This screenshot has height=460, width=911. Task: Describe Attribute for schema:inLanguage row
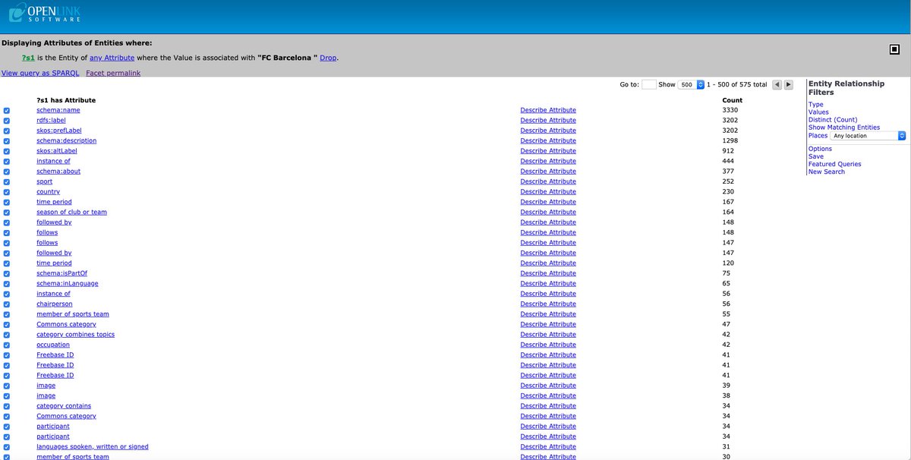[x=548, y=283]
